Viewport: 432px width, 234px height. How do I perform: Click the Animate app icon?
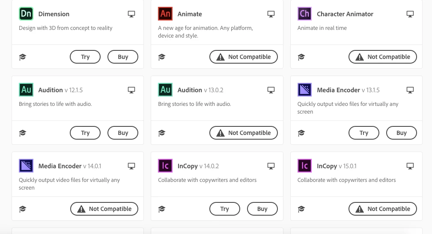(x=165, y=14)
